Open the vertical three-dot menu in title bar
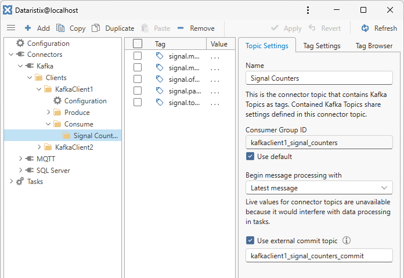This screenshot has height=278, width=404. point(308,10)
